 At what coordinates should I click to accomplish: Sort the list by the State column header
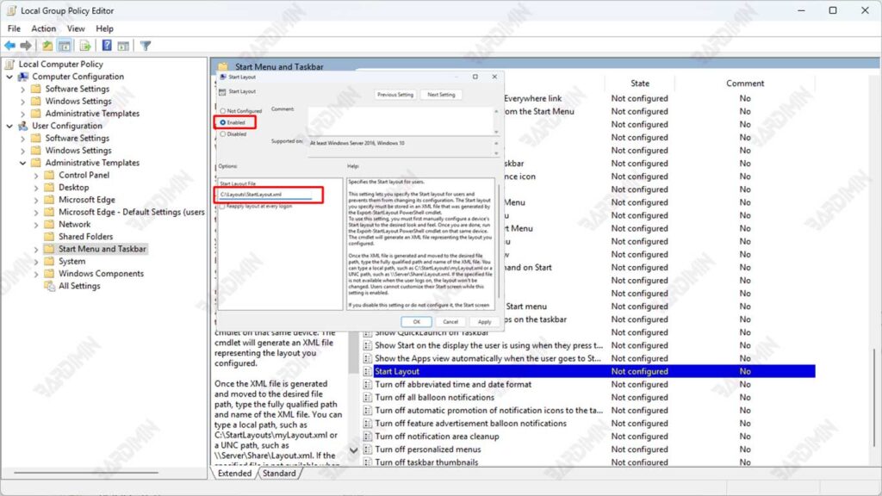click(640, 84)
